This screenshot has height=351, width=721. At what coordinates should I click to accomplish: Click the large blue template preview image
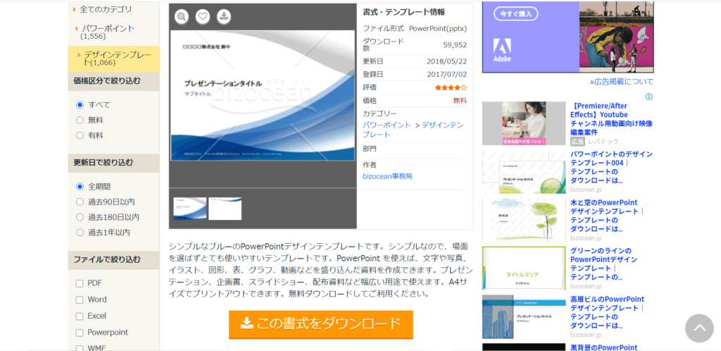point(263,96)
